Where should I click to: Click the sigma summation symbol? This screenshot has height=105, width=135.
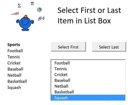pos(19,6)
